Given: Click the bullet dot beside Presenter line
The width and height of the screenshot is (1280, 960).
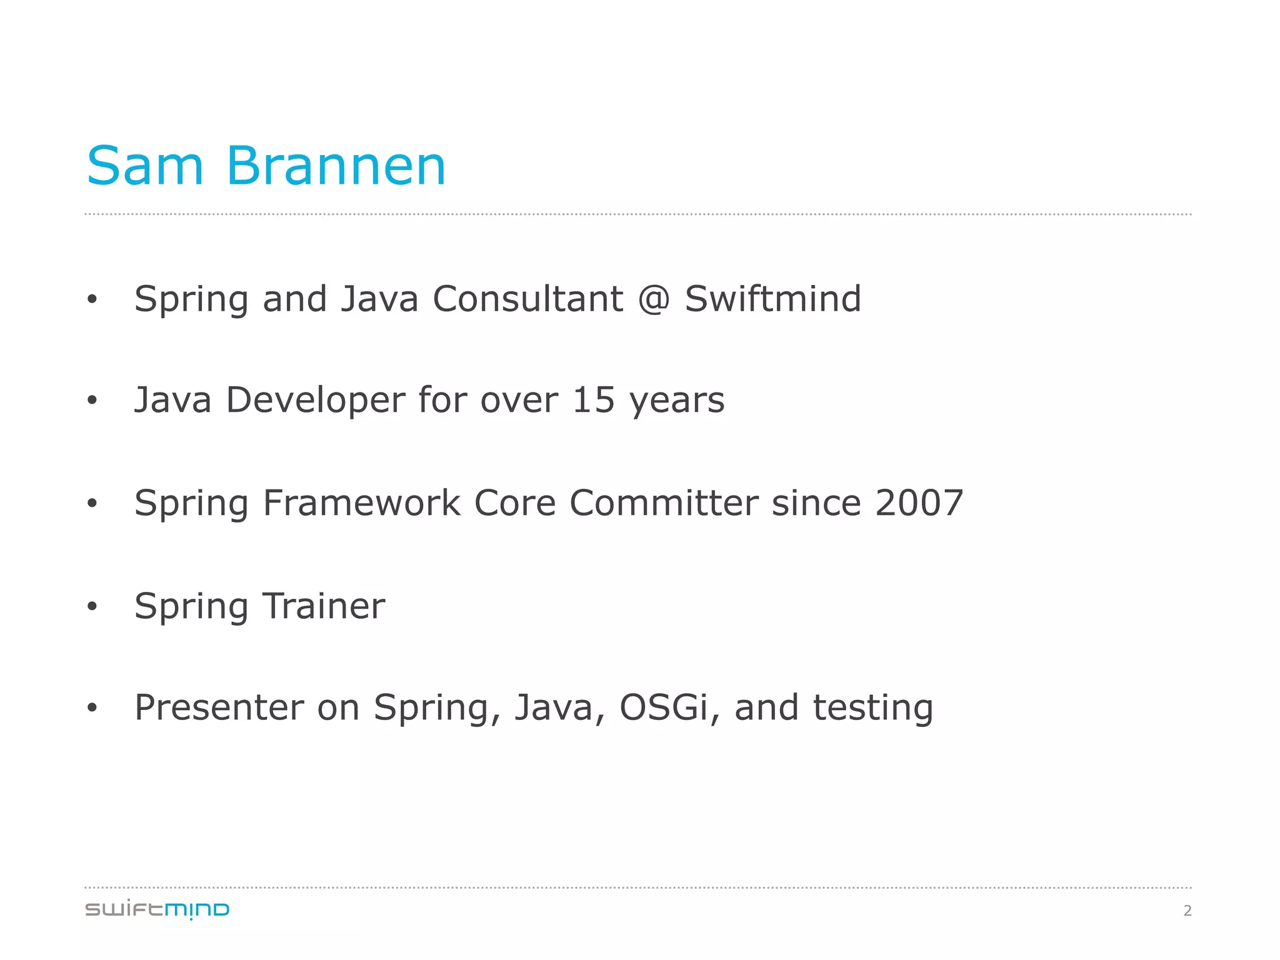Looking at the screenshot, I should coord(92,707).
